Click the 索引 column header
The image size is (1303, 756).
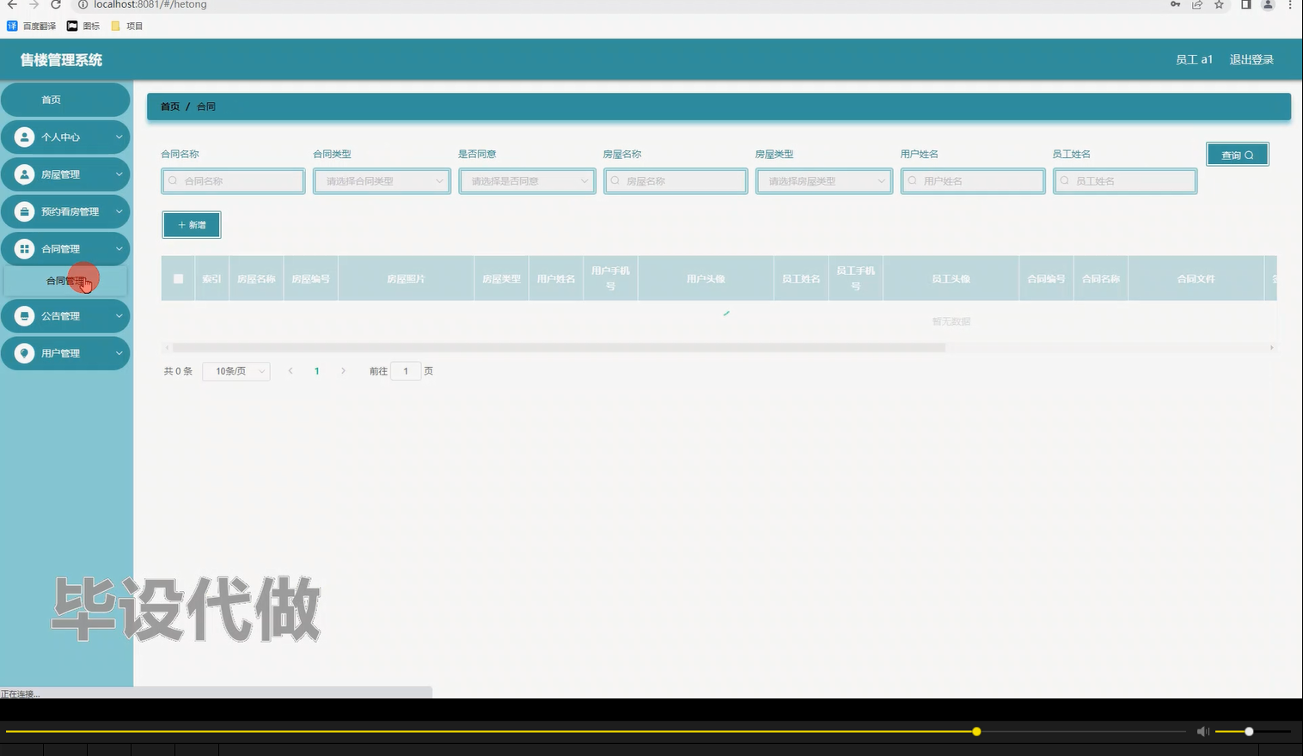[211, 279]
